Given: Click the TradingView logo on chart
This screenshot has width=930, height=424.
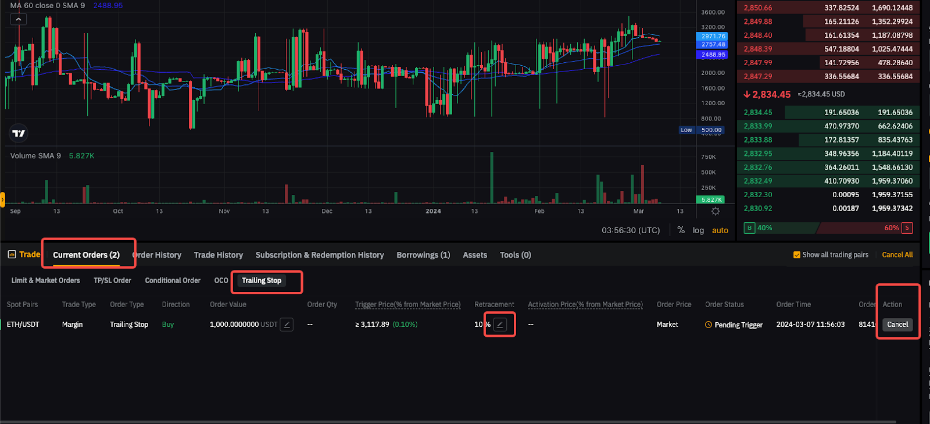Looking at the screenshot, I should (19, 133).
